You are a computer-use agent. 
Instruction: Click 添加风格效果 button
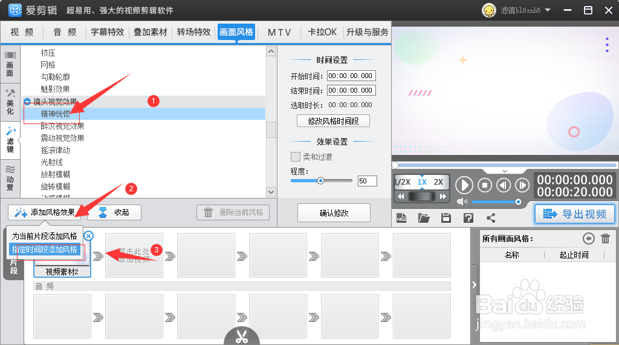click(x=45, y=212)
